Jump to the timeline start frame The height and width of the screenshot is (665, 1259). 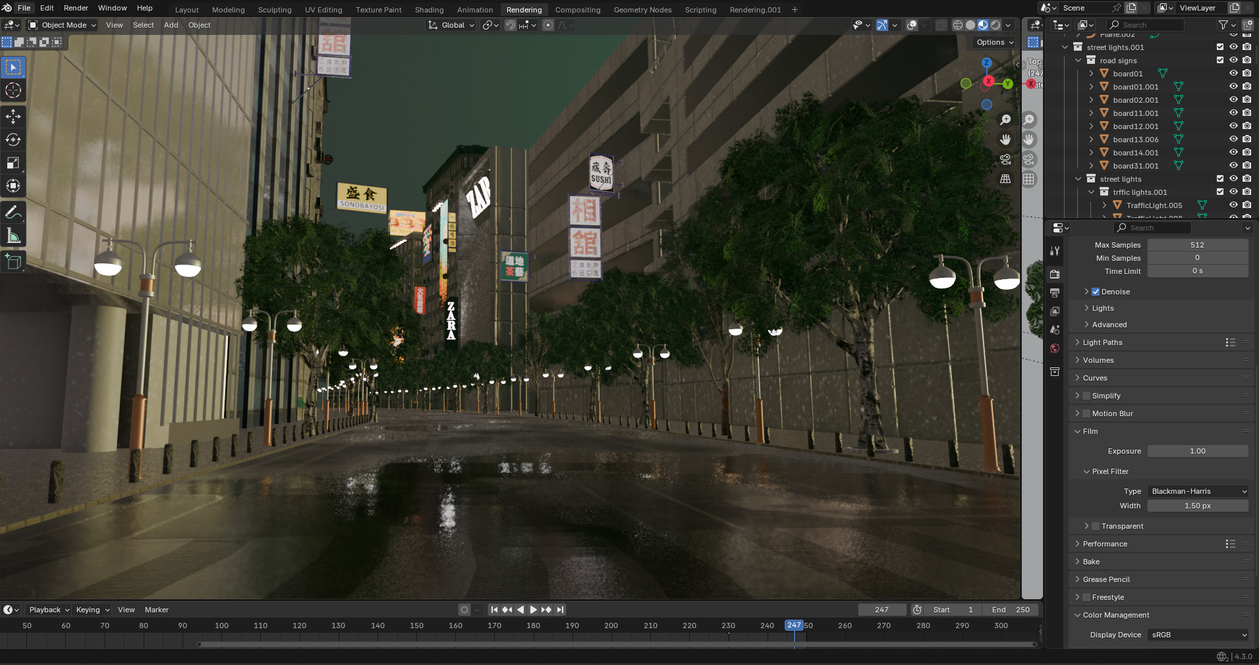click(494, 610)
